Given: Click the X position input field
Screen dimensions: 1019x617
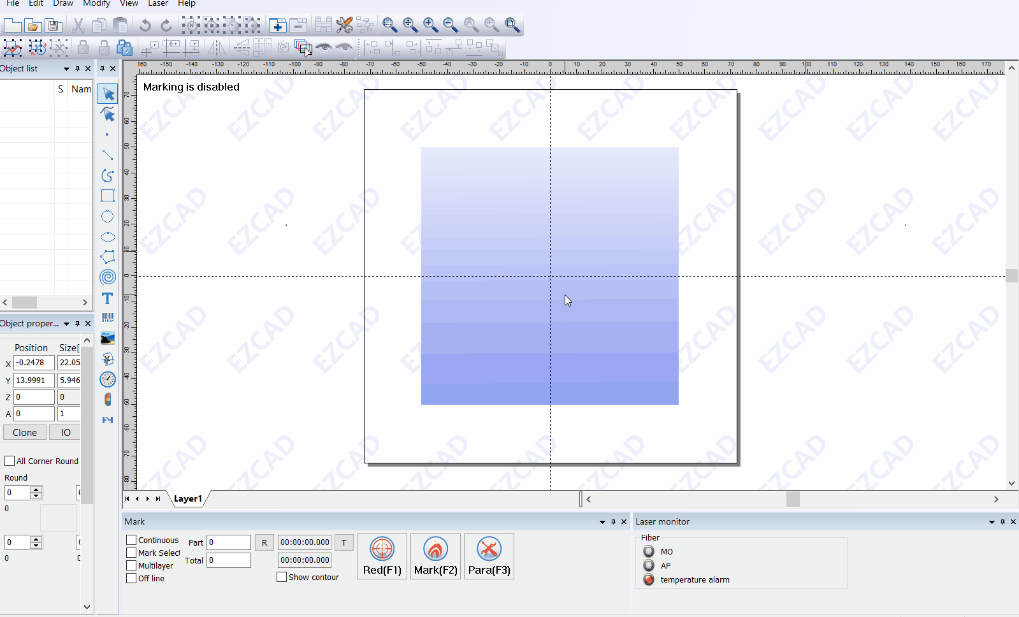Looking at the screenshot, I should click(x=34, y=363).
